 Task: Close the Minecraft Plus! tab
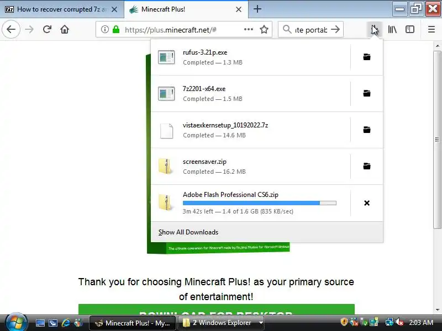tap(239, 9)
